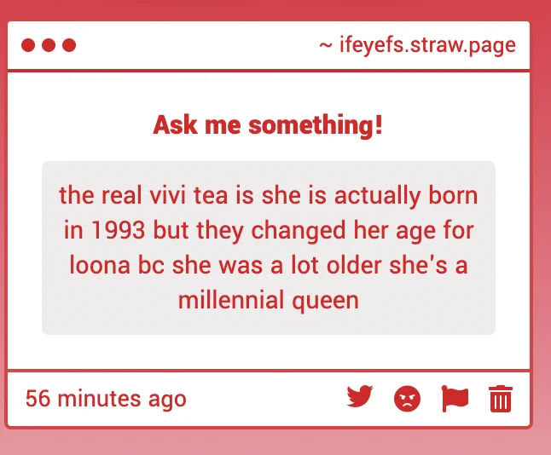The height and width of the screenshot is (455, 551).
Task: Click the tilde symbol before the page address
Action: coord(326,45)
